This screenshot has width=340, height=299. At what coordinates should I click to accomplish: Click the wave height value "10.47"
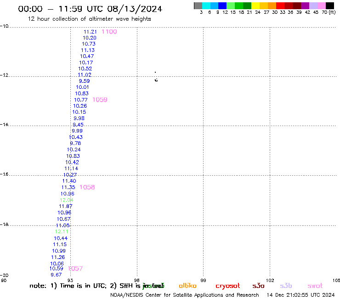tap(87, 56)
